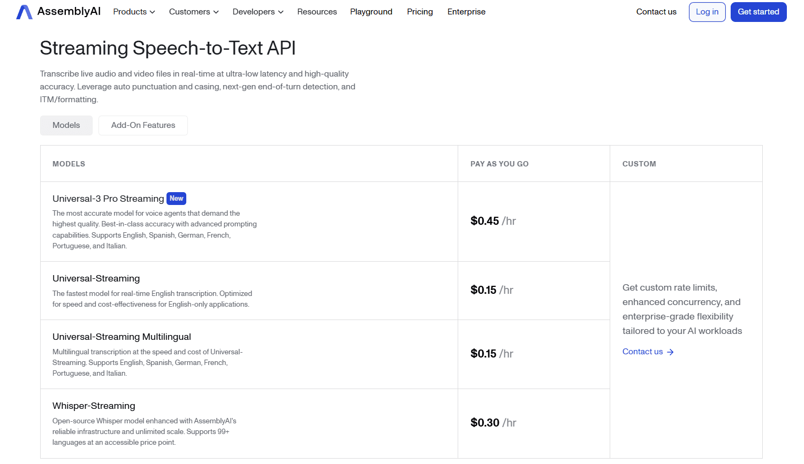The width and height of the screenshot is (804, 464).
Task: Click Contact us in the top navigation
Action: (x=656, y=12)
